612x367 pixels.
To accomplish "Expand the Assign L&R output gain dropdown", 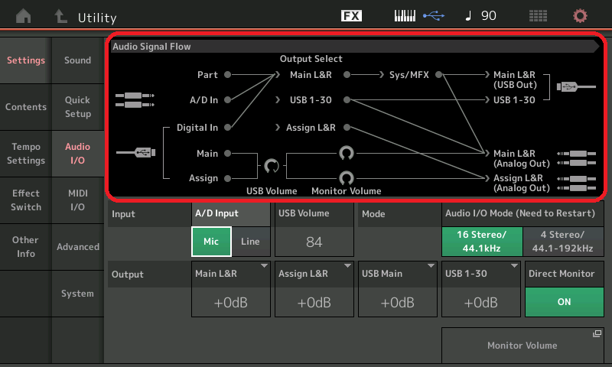I will click(313, 288).
